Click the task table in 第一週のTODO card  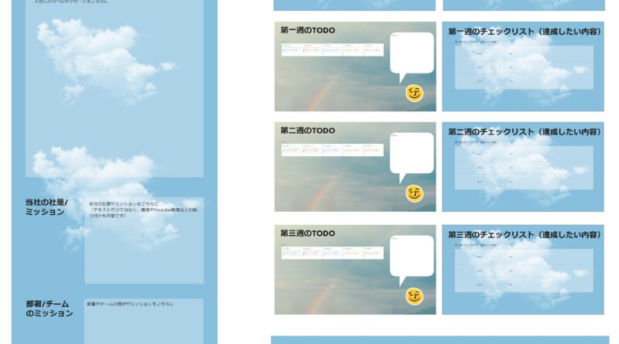[x=333, y=49]
